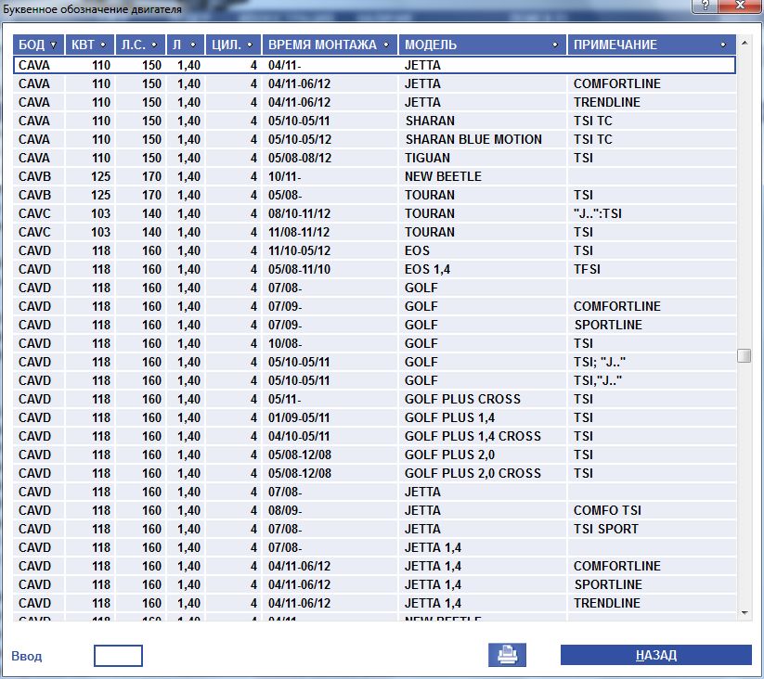Click the TFSI note cell
Screen dimensions: 764x679
[x=652, y=269]
